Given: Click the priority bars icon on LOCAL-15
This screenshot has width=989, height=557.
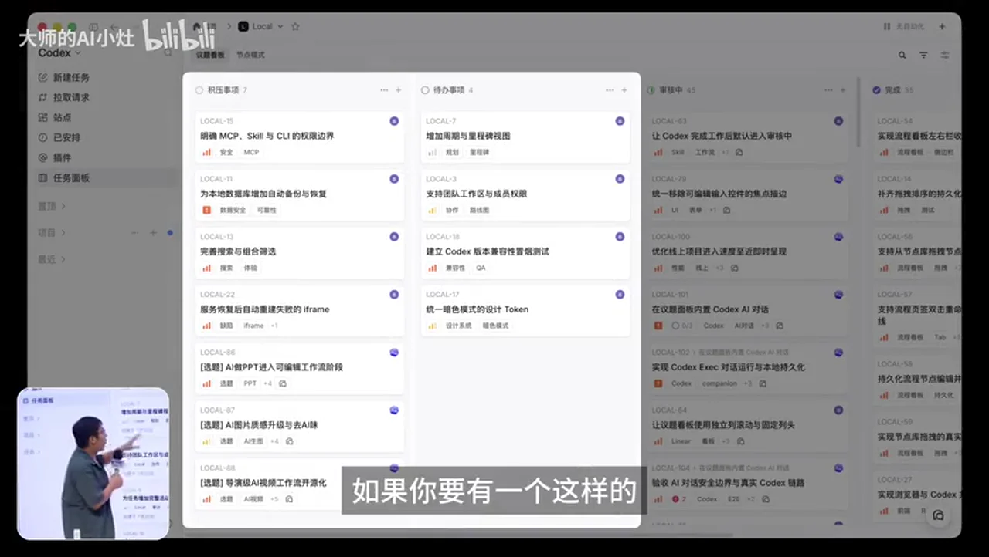Looking at the screenshot, I should pos(207,152).
